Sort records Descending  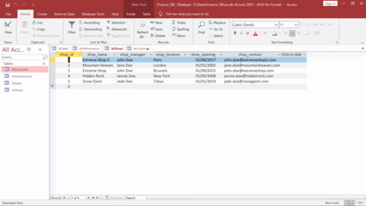click(x=90, y=29)
